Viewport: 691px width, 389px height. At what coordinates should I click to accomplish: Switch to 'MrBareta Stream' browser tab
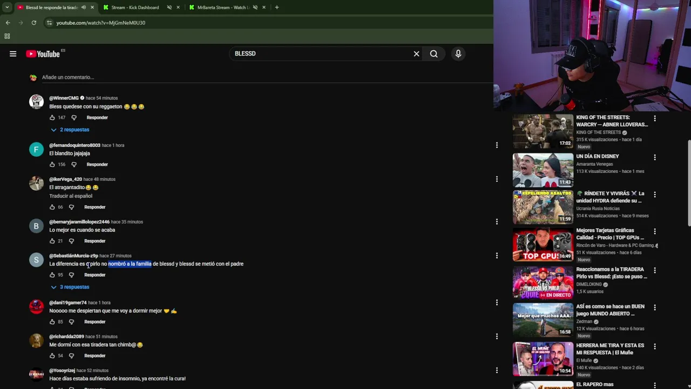pyautogui.click(x=223, y=8)
